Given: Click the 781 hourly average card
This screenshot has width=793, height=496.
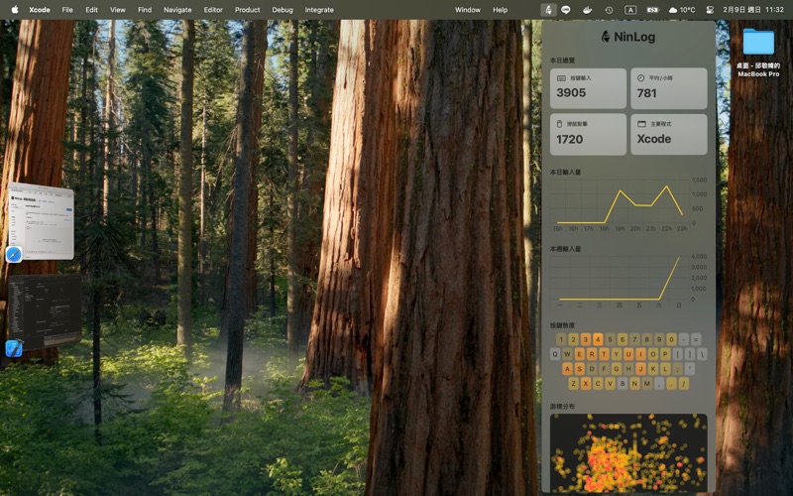Looking at the screenshot, I should [668, 88].
